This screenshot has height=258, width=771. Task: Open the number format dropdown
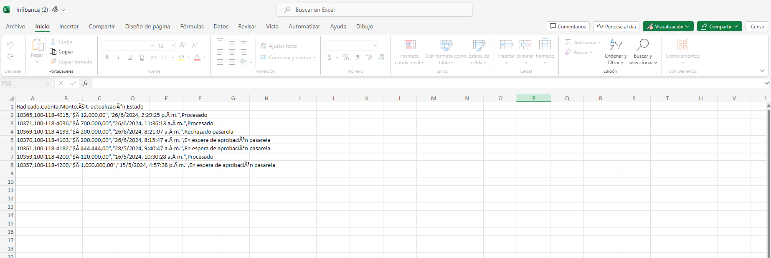click(x=375, y=46)
